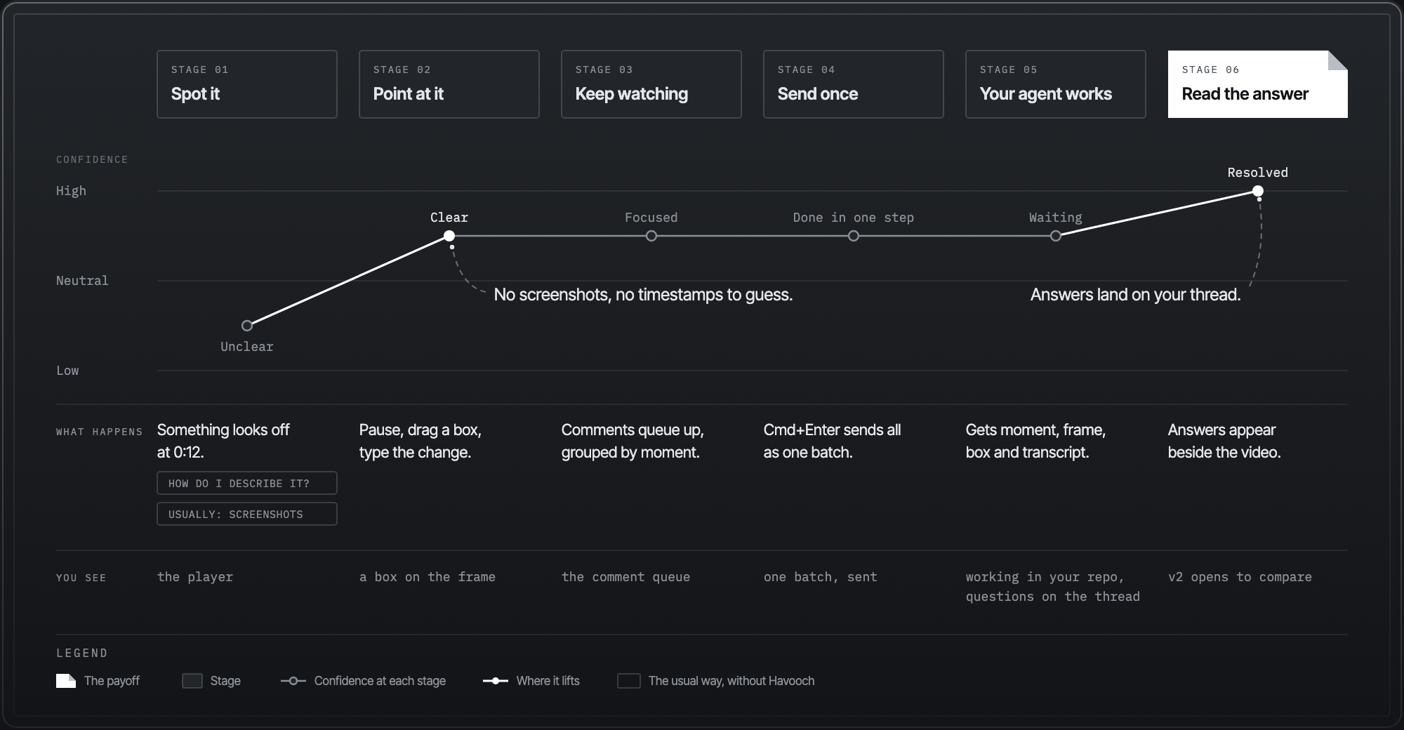The image size is (1404, 730).
Task: Click the payoff legend icon
Action: click(66, 681)
